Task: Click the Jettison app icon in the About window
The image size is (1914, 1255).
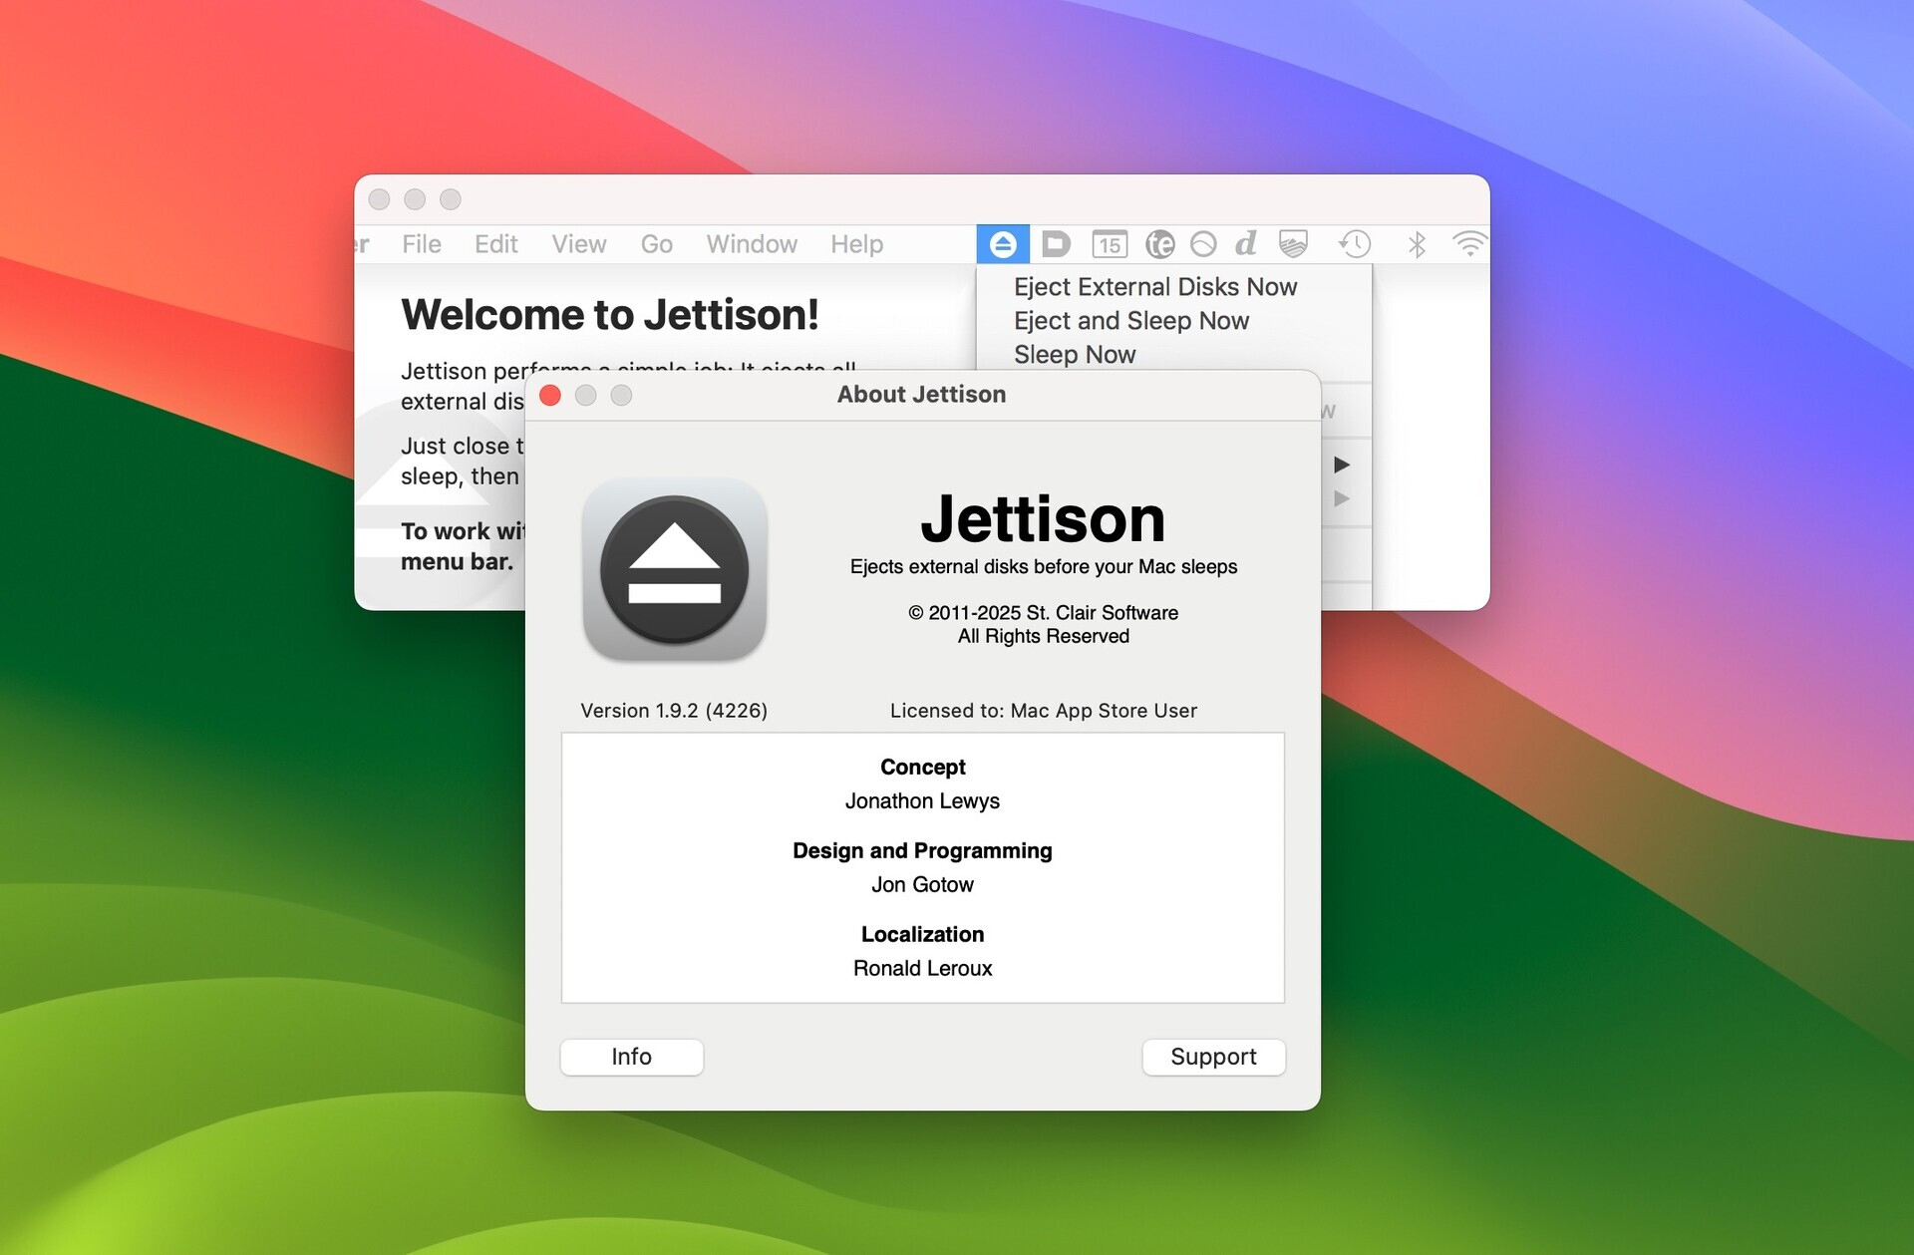Action: point(675,570)
